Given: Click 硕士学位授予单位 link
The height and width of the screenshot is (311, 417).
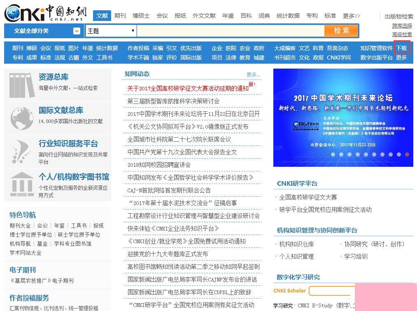Looking at the screenshot, I should click(x=79, y=235).
